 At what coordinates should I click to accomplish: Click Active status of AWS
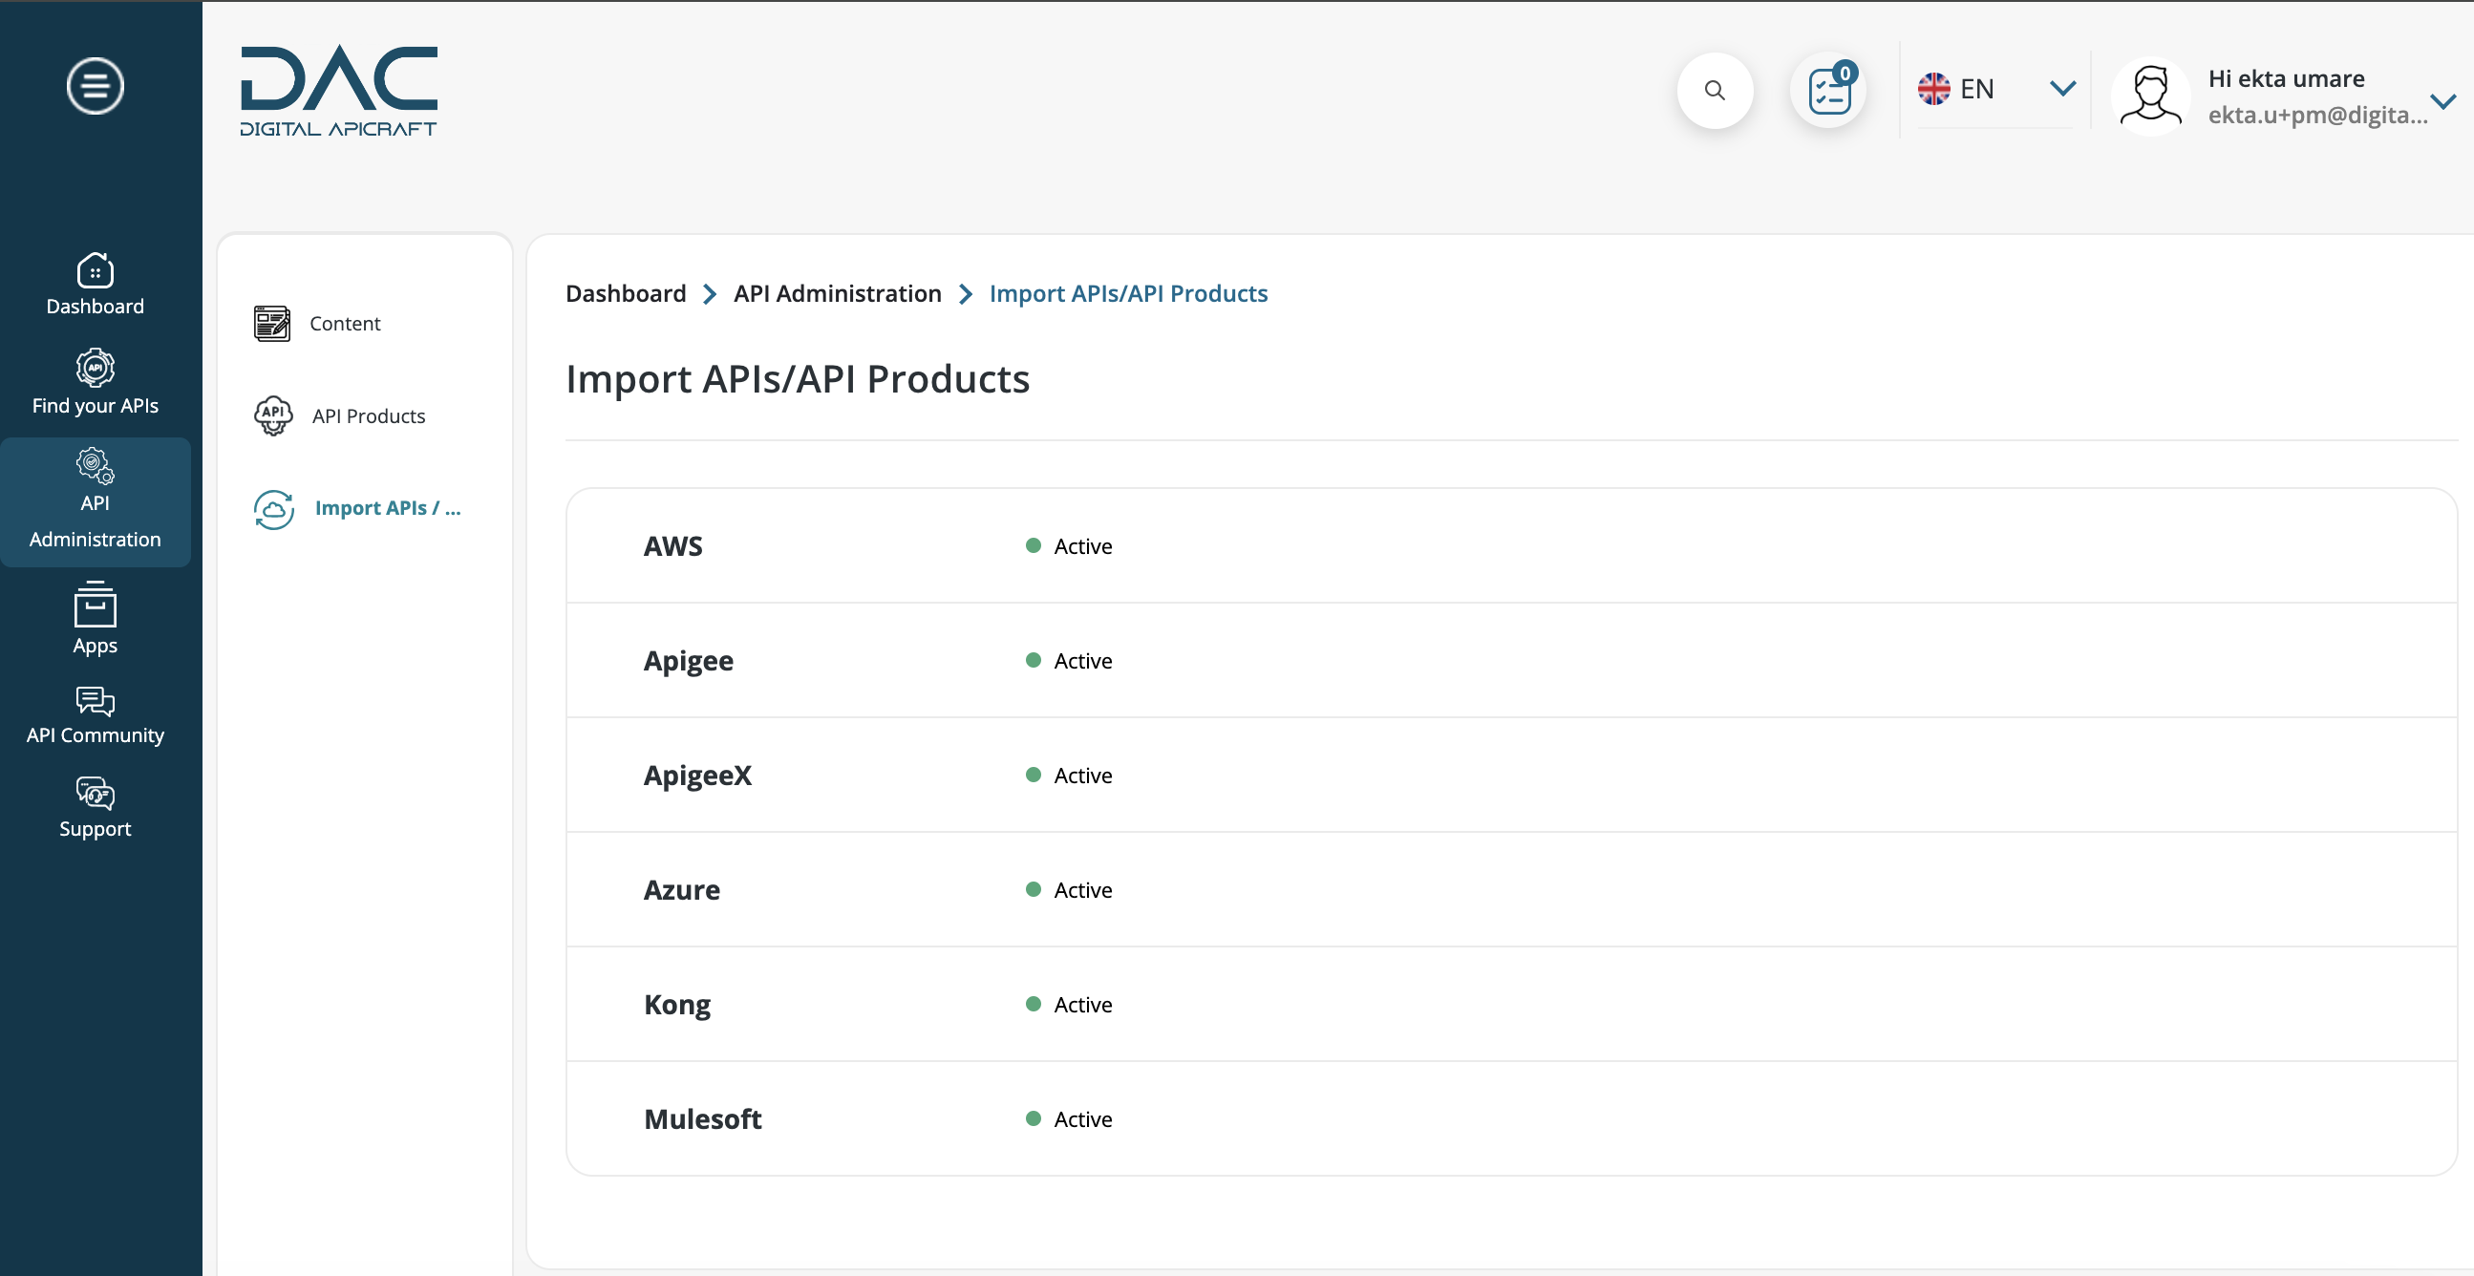point(1069,546)
